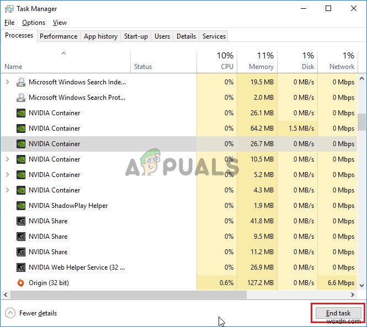Click NVIDIA Container icon with 26.1 MB memory
This screenshot has width=367, height=327.
[x=21, y=113]
